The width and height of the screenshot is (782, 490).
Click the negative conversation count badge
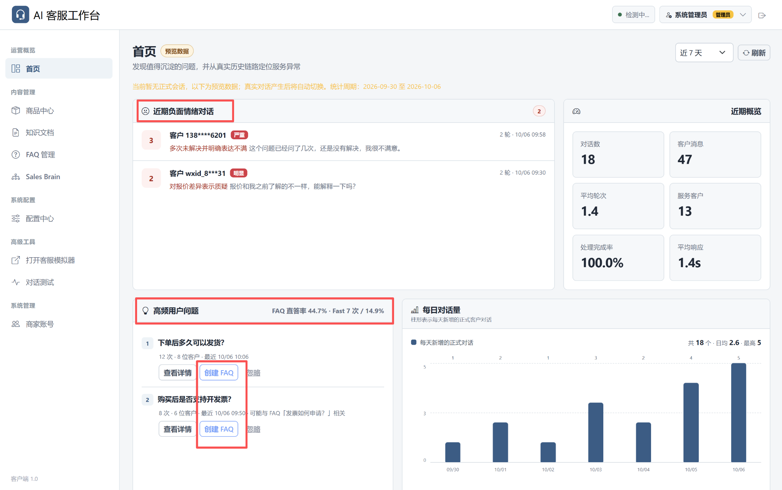click(539, 111)
